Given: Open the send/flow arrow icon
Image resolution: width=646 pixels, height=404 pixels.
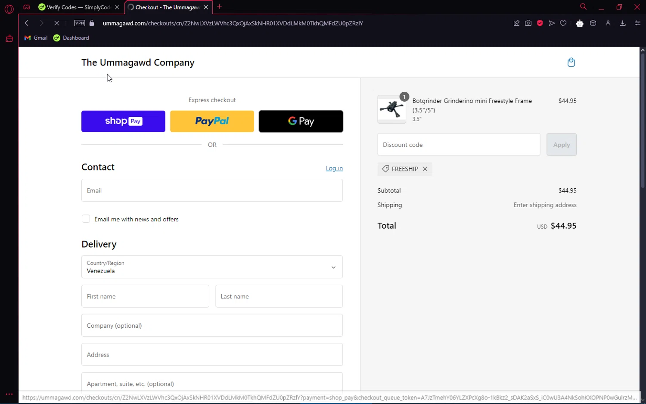Looking at the screenshot, I should pos(552,23).
